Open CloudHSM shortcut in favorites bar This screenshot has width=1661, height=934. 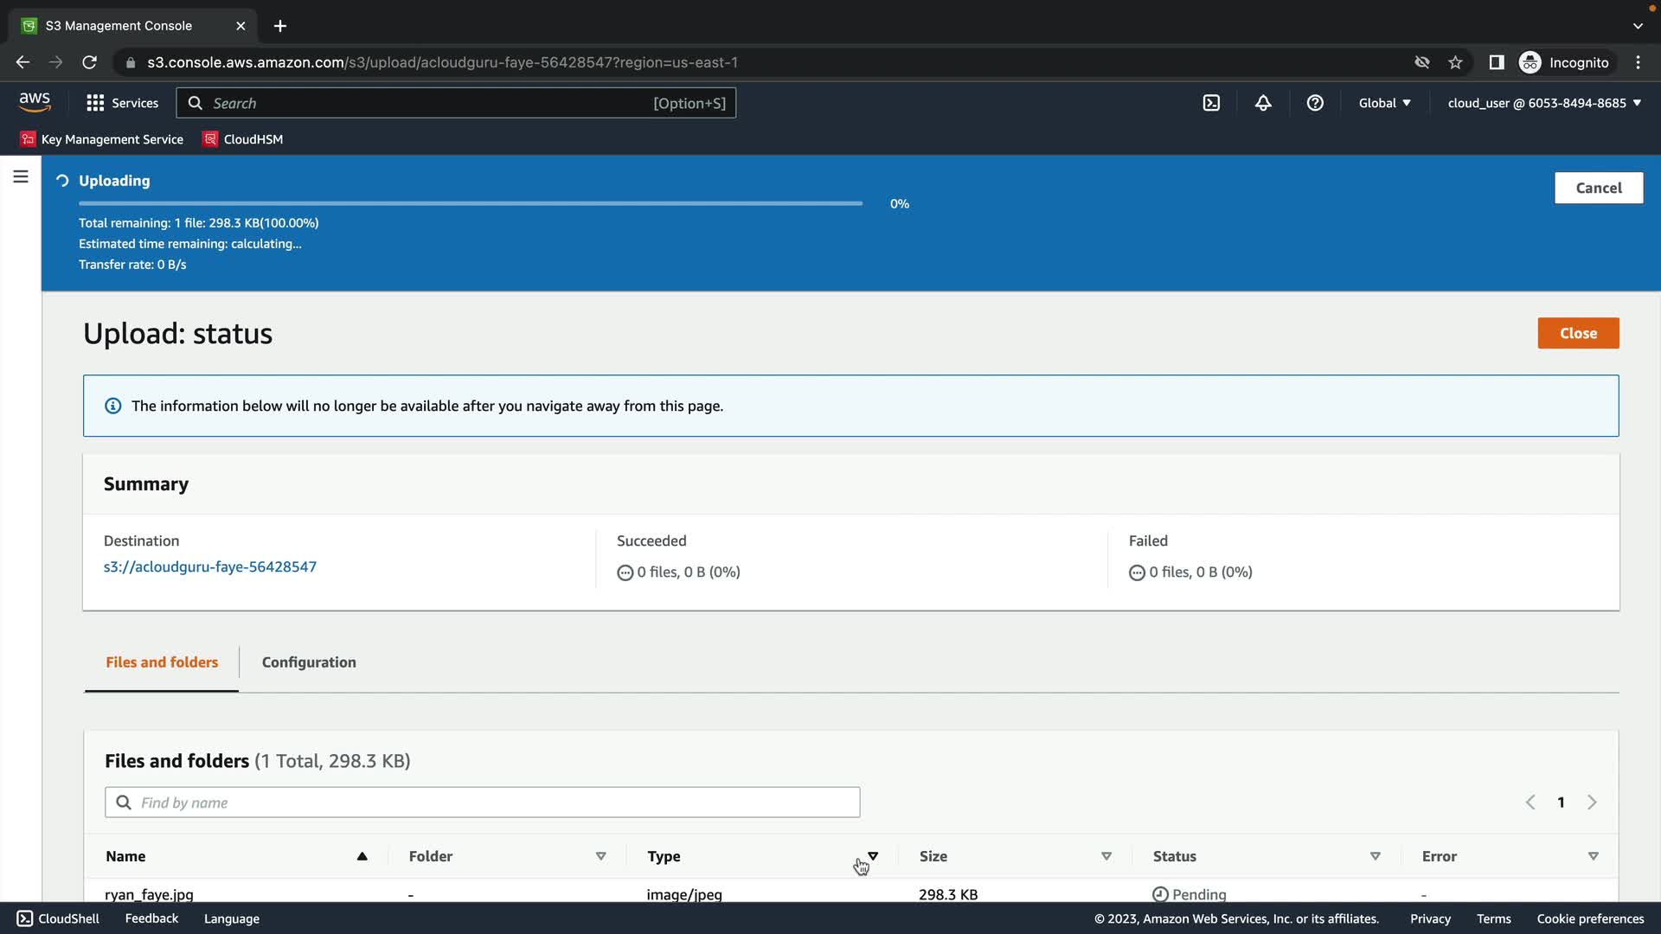coord(243,139)
